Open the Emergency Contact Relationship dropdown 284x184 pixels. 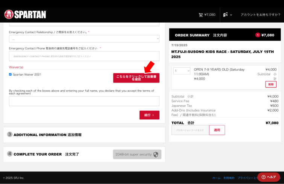pyautogui.click(x=84, y=39)
